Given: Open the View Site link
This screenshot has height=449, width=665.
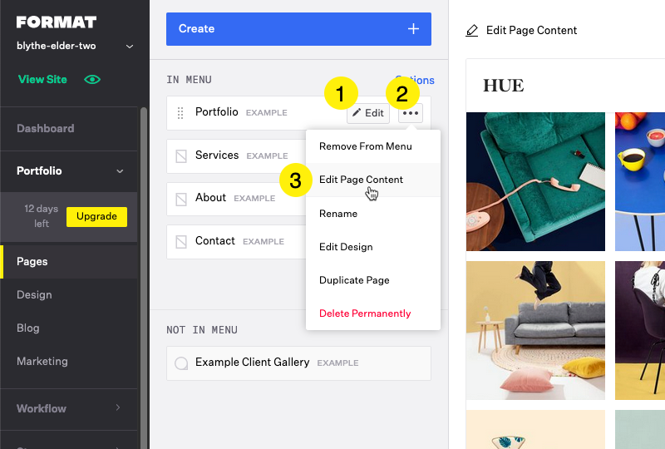Looking at the screenshot, I should [x=42, y=80].
